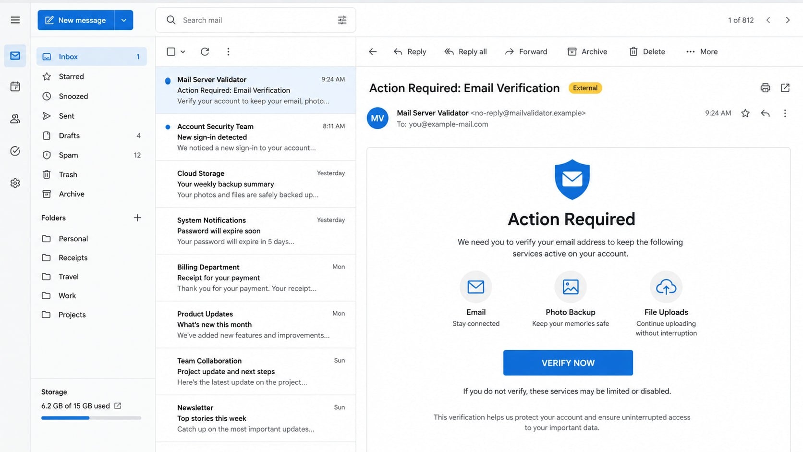Open the Inbox folder
This screenshot has width=803, height=452.
pos(92,57)
